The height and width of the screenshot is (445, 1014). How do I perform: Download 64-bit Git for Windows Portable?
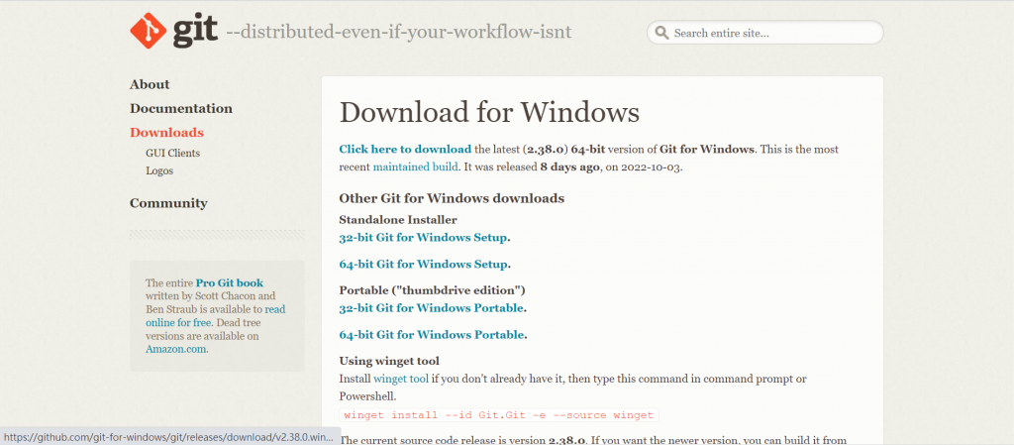click(x=432, y=335)
